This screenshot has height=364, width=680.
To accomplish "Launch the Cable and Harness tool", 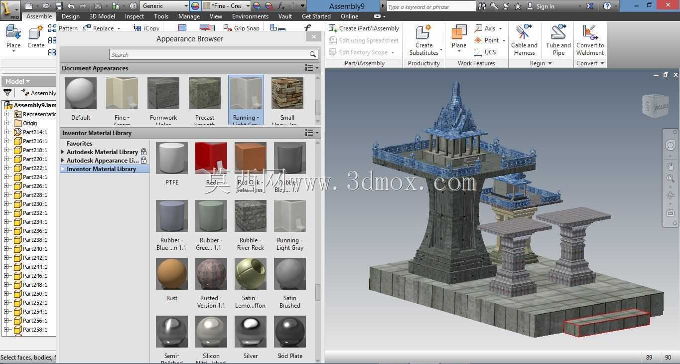I will [524, 40].
